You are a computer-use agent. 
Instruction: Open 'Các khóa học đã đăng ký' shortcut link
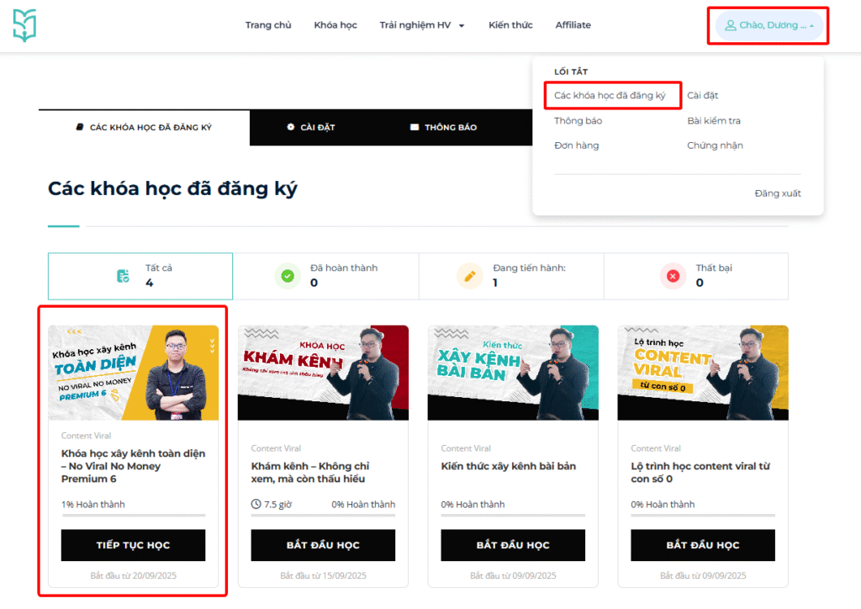click(x=610, y=96)
